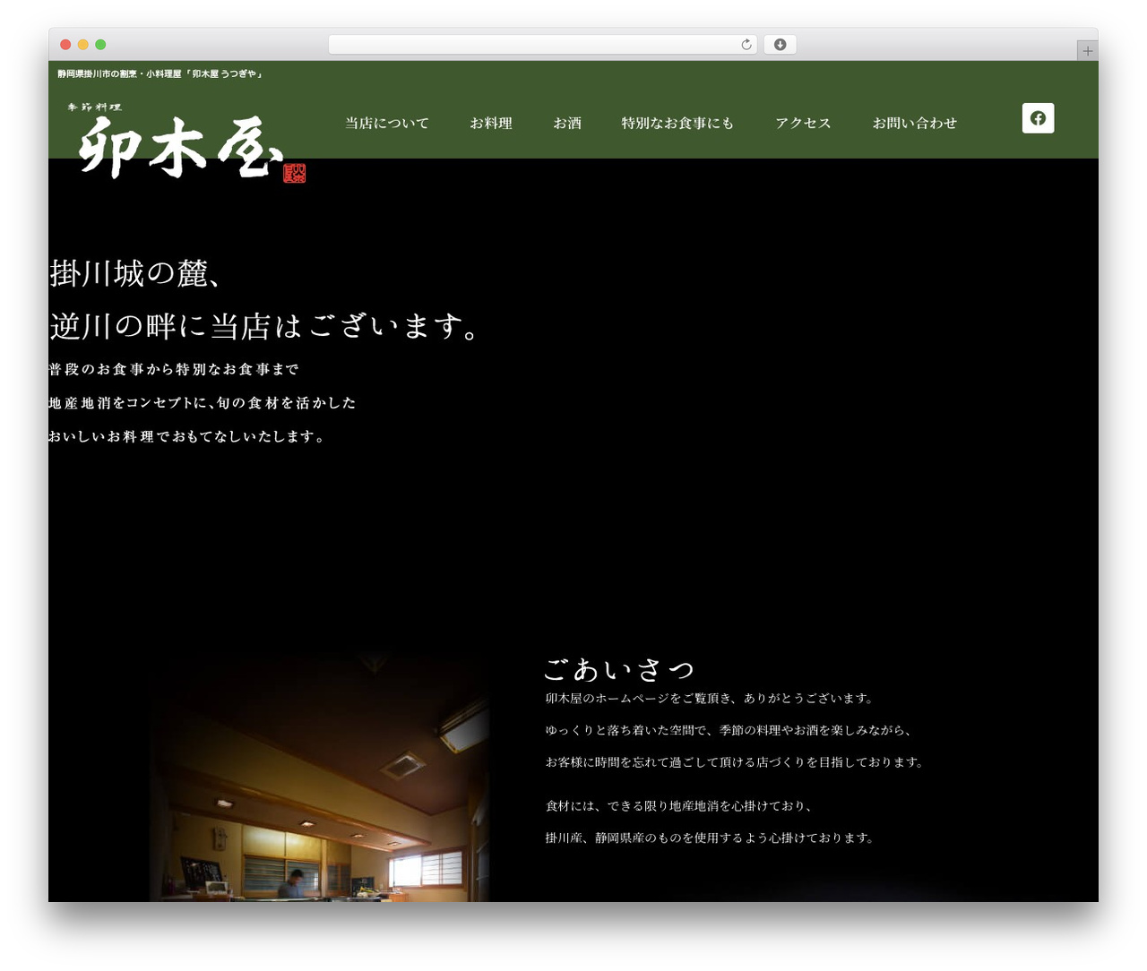Click the headline 逆川の畔に当店はございます。
This screenshot has height=971, width=1147.
click(x=267, y=326)
